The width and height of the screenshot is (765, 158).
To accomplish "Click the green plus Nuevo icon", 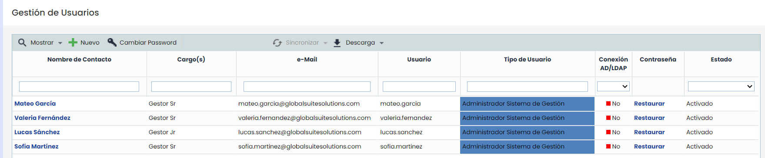I will (x=73, y=42).
